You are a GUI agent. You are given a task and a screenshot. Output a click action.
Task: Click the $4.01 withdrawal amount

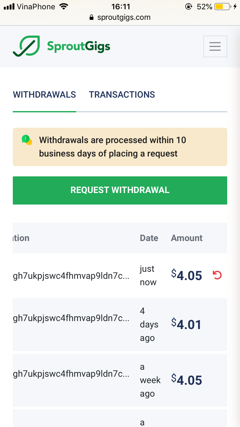[187, 324]
